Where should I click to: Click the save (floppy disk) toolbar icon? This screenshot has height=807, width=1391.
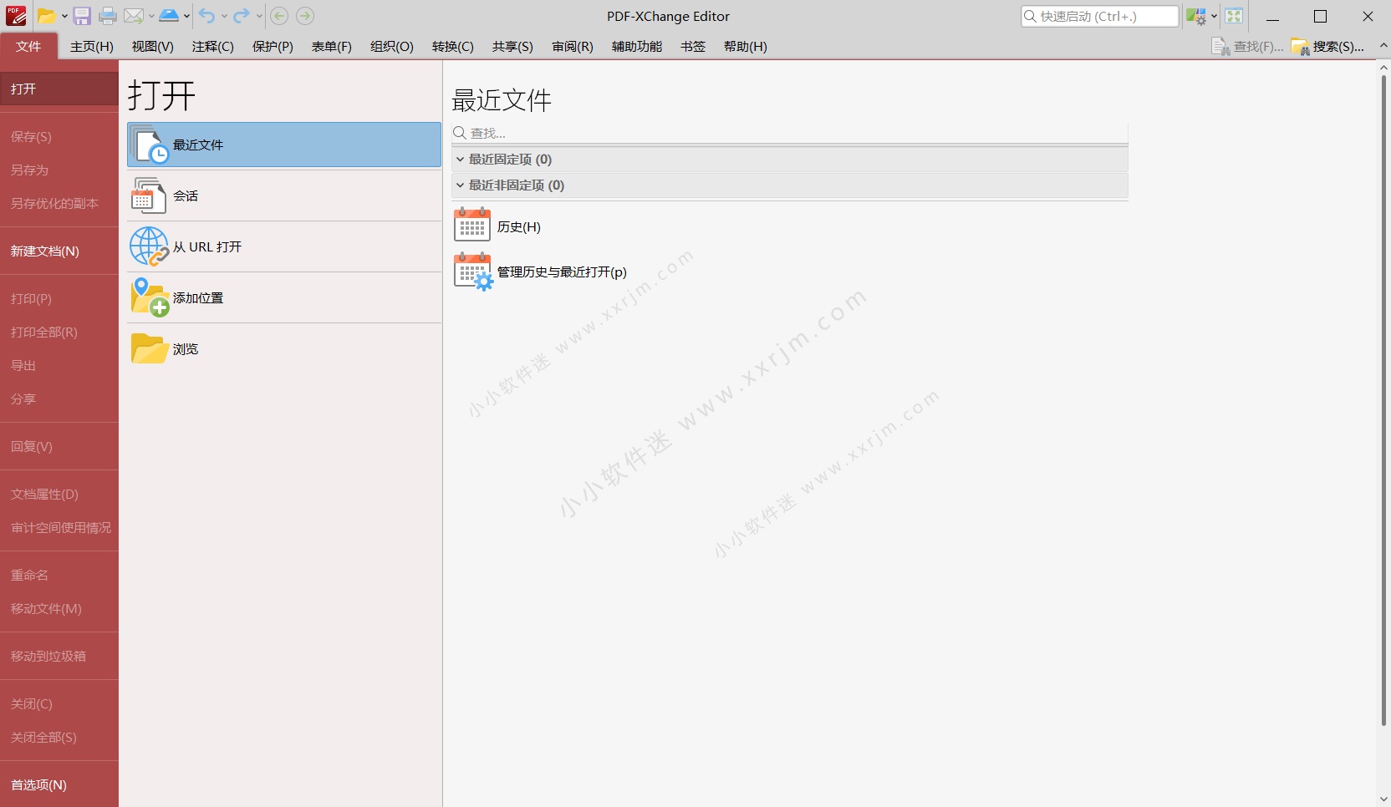click(82, 16)
